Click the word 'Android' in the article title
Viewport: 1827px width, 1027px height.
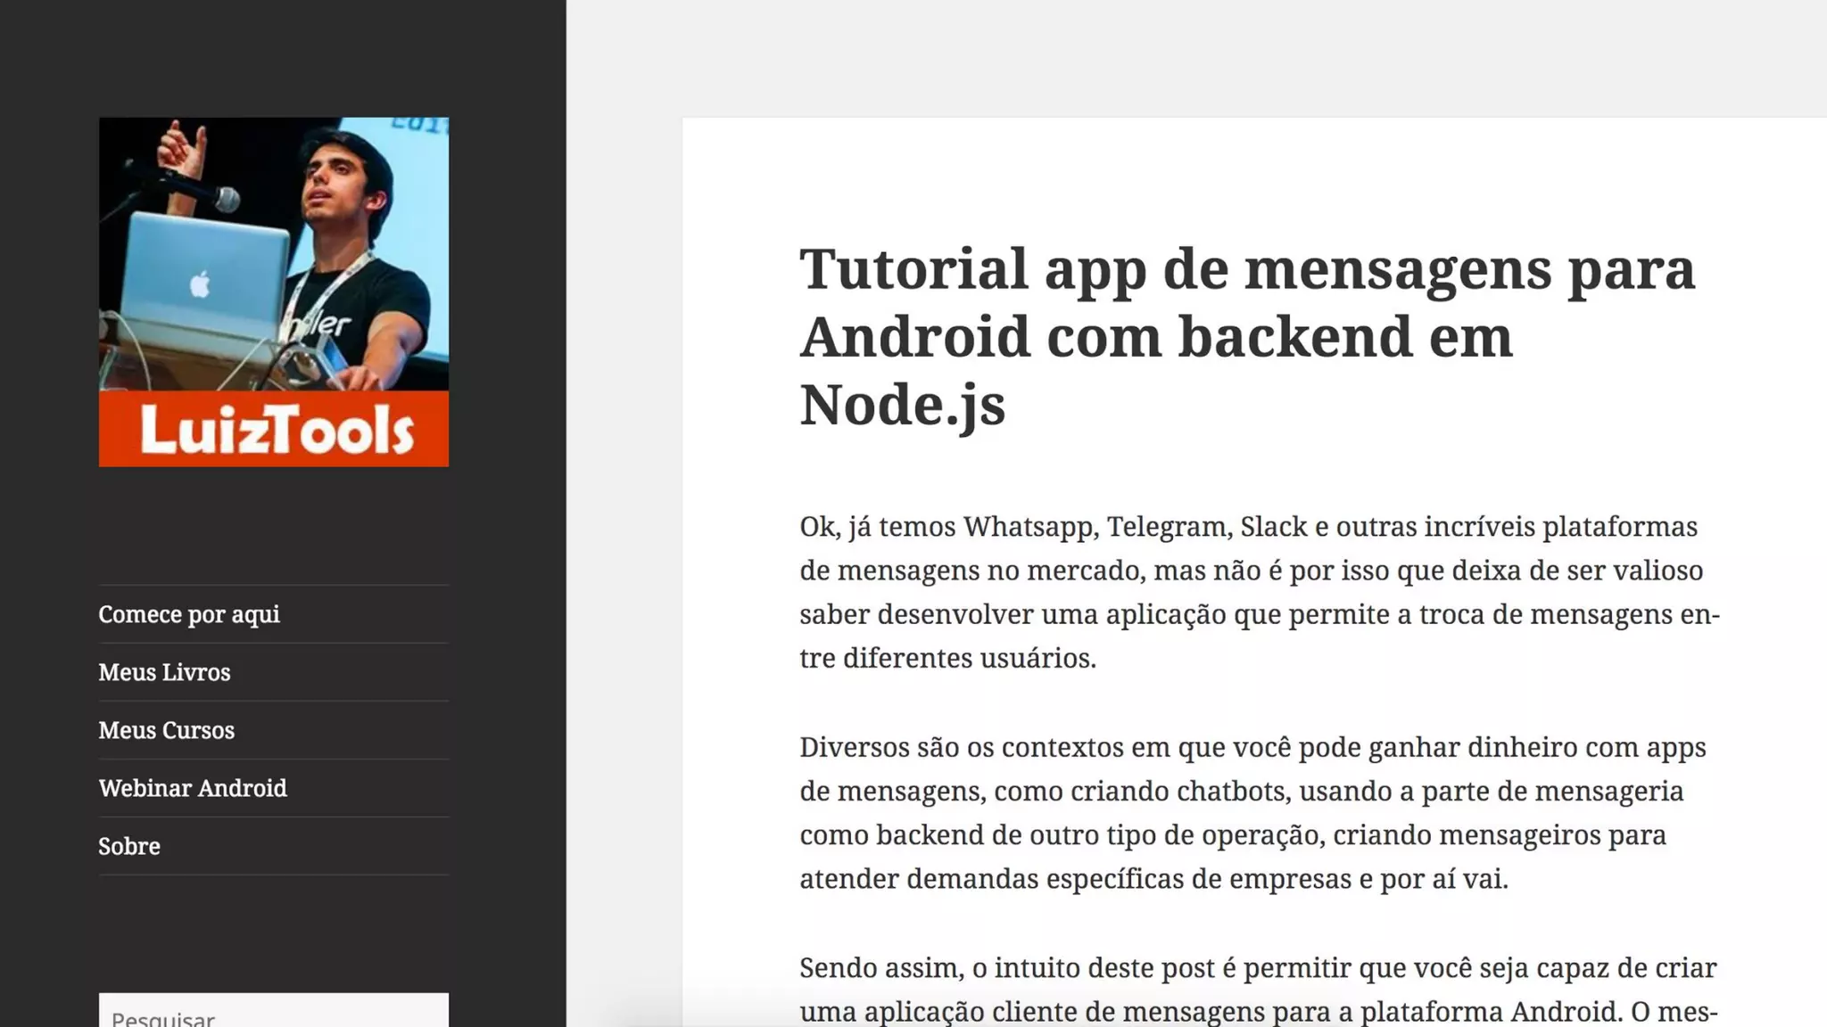point(914,337)
